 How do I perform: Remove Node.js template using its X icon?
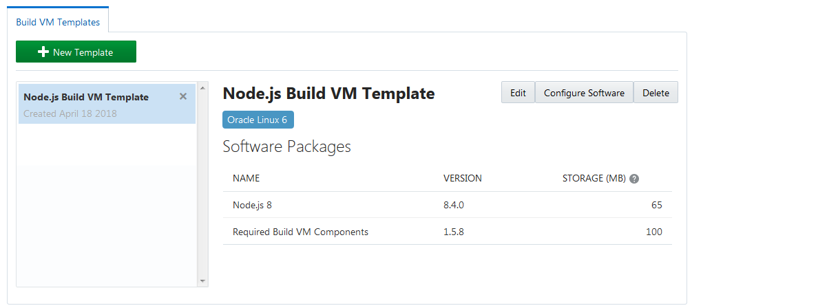coord(183,97)
